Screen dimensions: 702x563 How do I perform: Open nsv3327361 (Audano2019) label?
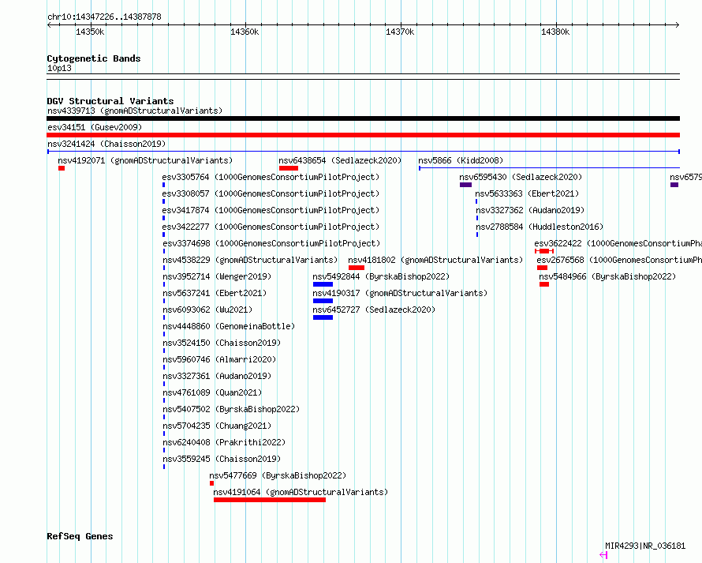217,376
